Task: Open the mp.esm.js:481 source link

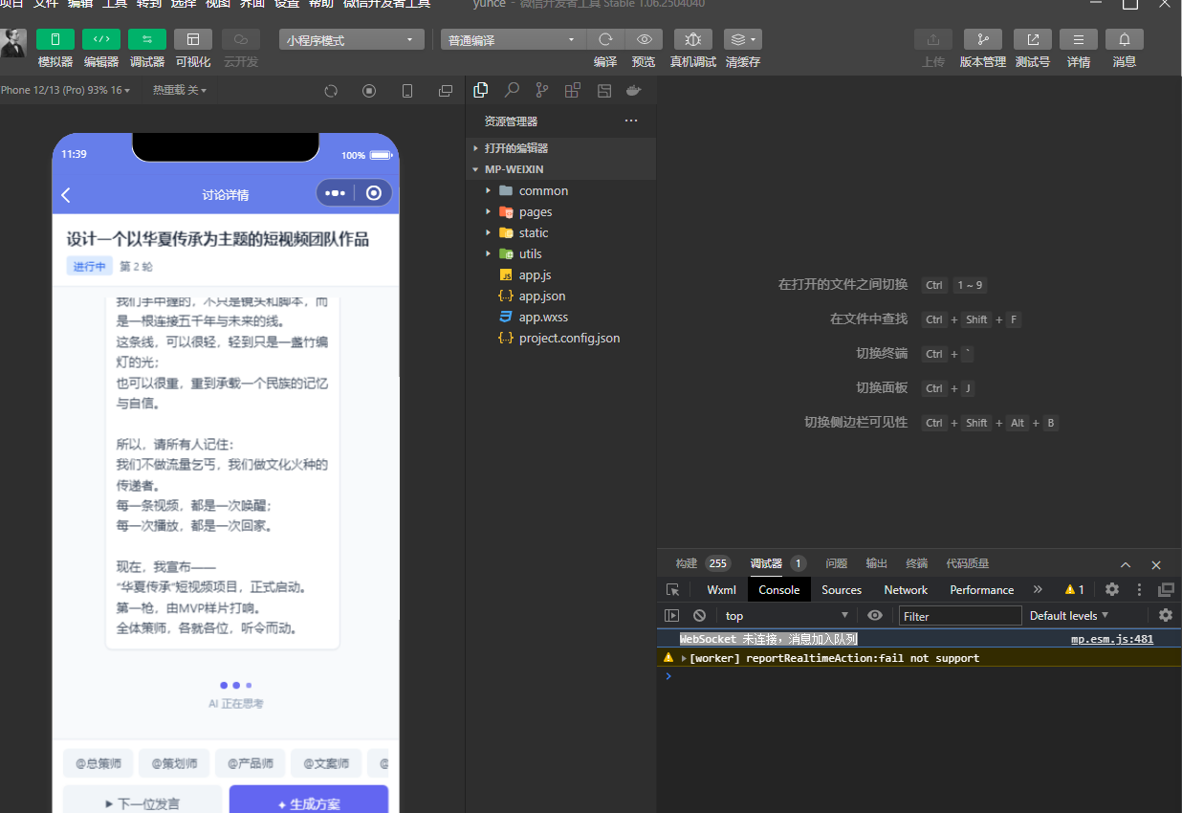Action: tap(1112, 639)
